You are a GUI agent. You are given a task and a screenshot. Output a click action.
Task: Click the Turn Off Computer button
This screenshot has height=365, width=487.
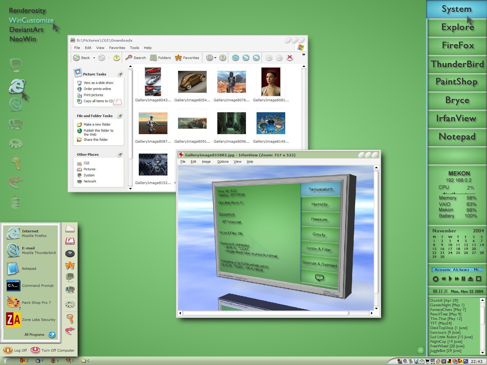click(x=53, y=350)
